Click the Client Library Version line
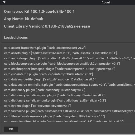135x135 pixels. point(47,26)
